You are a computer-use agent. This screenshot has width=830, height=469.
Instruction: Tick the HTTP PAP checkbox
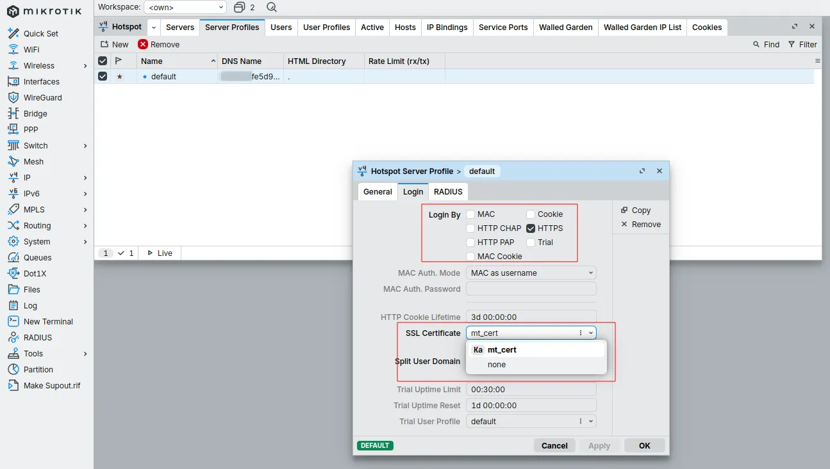470,242
